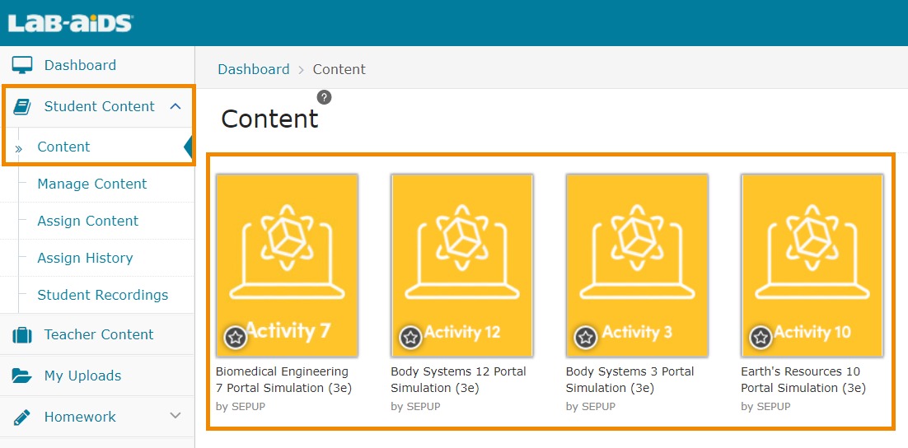This screenshot has width=908, height=448.
Task: Click the My Uploads folder icon
Action: 22,376
